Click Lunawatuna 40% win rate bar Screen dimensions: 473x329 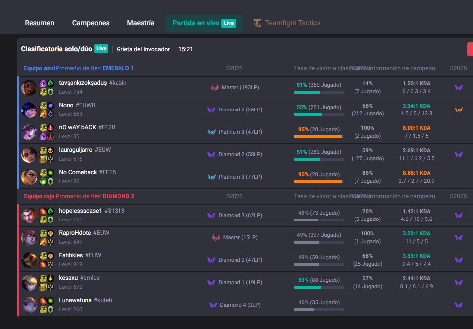coord(319,310)
